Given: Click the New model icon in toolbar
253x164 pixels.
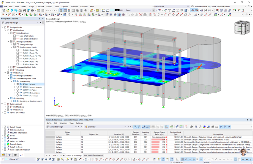Looking at the screenshot, I should pyautogui.click(x=4, y=10).
